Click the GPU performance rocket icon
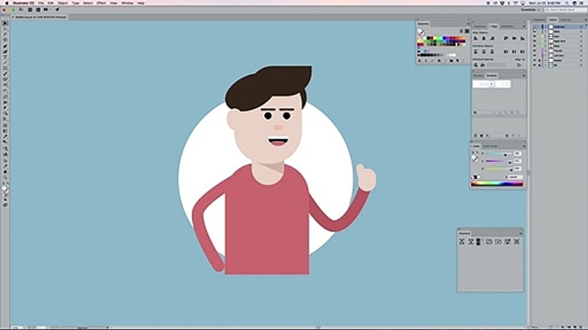The width and height of the screenshot is (588, 330). click(58, 10)
